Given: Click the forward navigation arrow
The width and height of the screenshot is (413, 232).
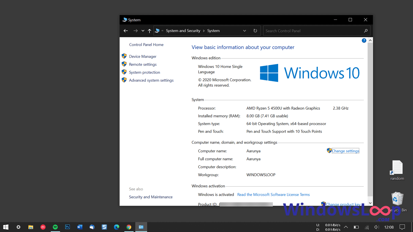Looking at the screenshot, I should (x=135, y=31).
